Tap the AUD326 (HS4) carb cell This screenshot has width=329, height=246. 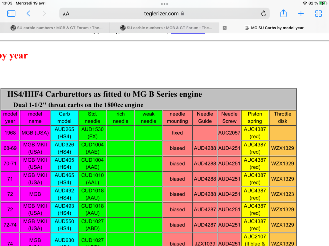[64, 148]
